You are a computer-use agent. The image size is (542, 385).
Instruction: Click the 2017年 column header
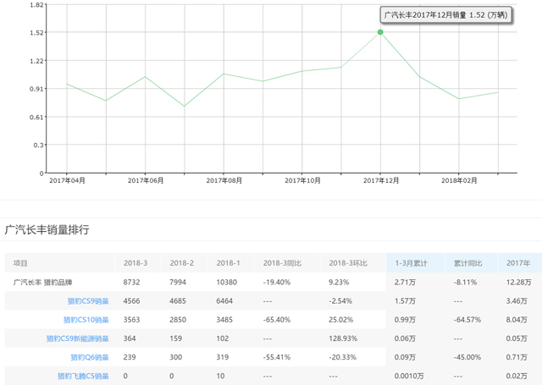click(x=518, y=263)
